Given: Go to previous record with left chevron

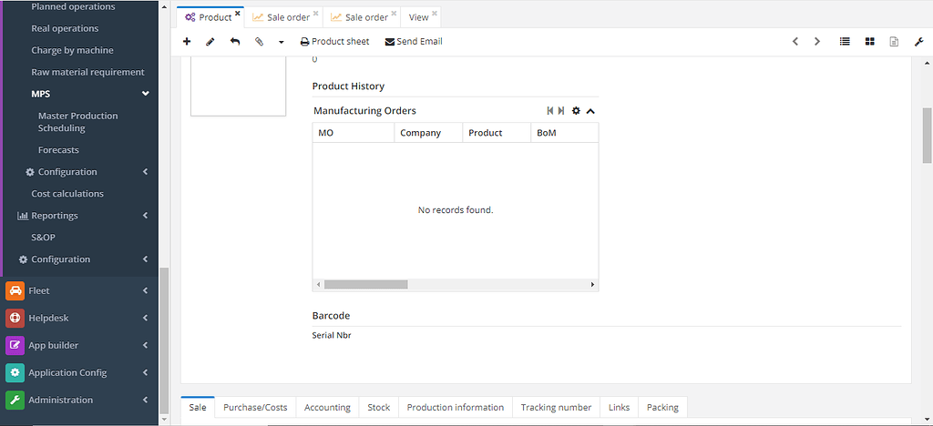Looking at the screenshot, I should (795, 42).
